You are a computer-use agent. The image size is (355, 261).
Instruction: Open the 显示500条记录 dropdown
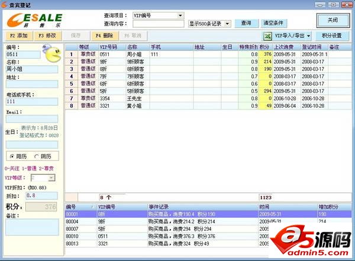pyautogui.click(x=227, y=24)
